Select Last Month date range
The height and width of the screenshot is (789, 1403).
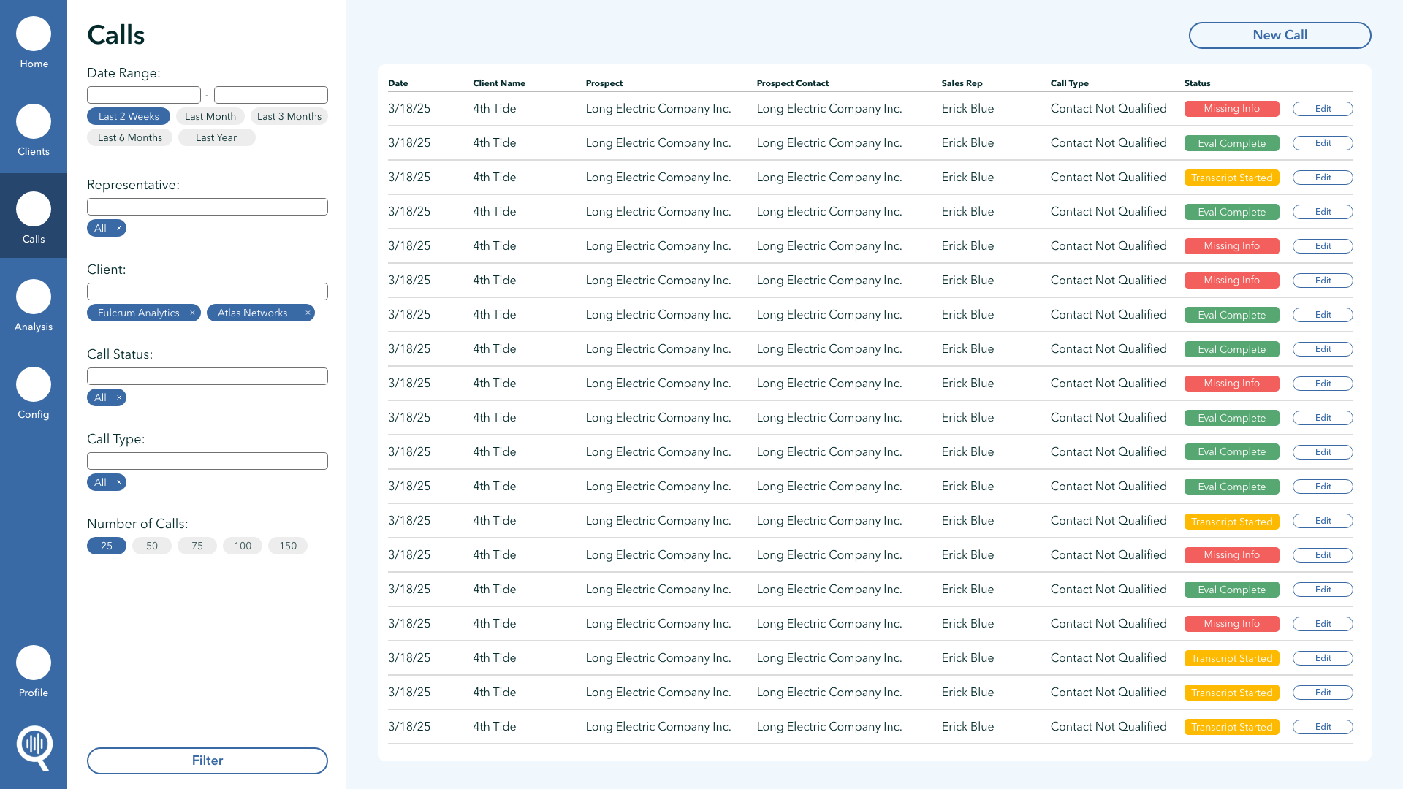click(210, 116)
